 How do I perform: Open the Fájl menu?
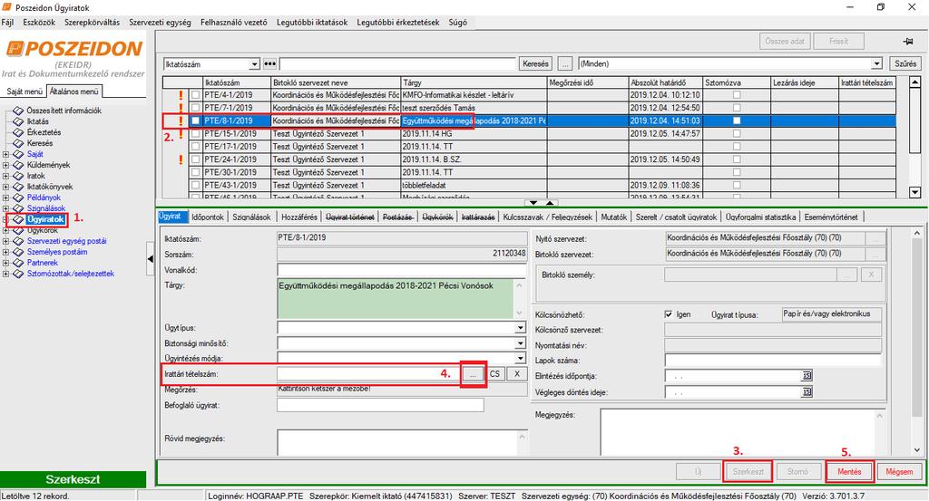(x=7, y=23)
